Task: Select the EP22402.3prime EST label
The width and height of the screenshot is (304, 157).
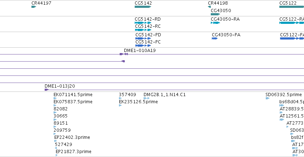Action: coord(72,137)
